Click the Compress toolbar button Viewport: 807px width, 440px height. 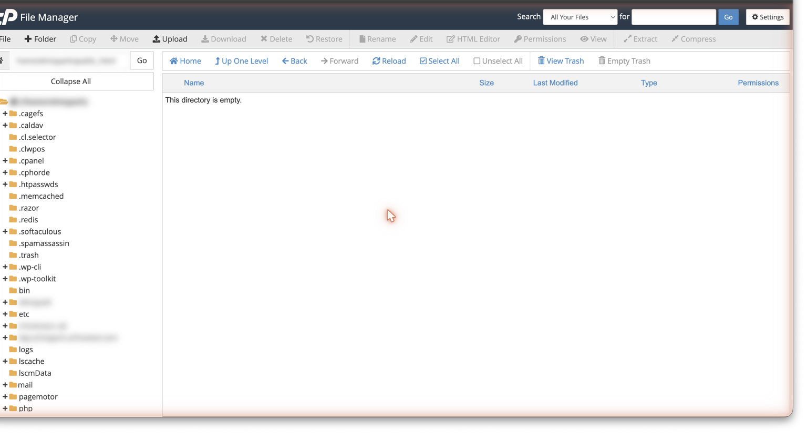click(694, 39)
